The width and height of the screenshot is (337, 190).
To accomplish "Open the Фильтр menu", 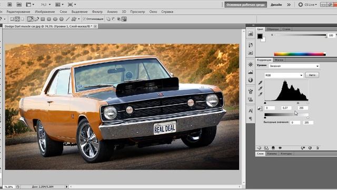I will [x=97, y=12].
